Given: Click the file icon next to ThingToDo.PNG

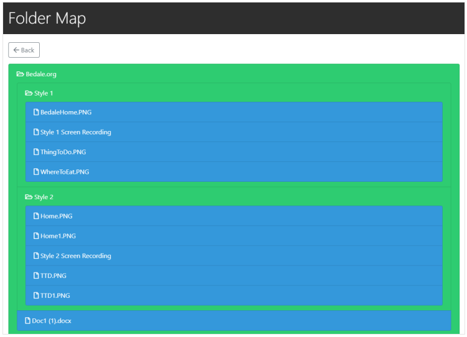Looking at the screenshot, I should pyautogui.click(x=36, y=152).
